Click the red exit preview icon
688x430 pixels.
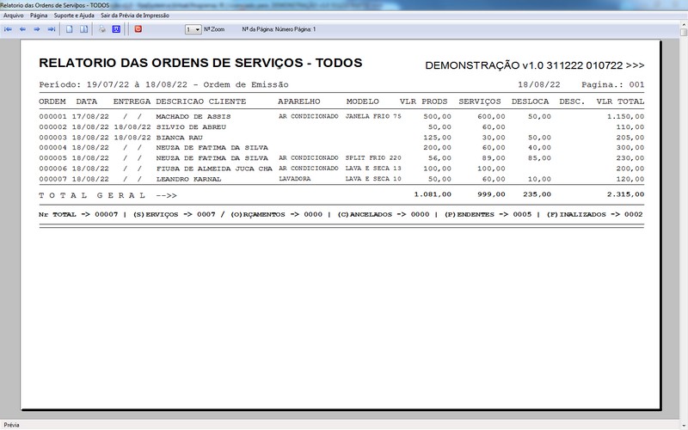pos(138,29)
